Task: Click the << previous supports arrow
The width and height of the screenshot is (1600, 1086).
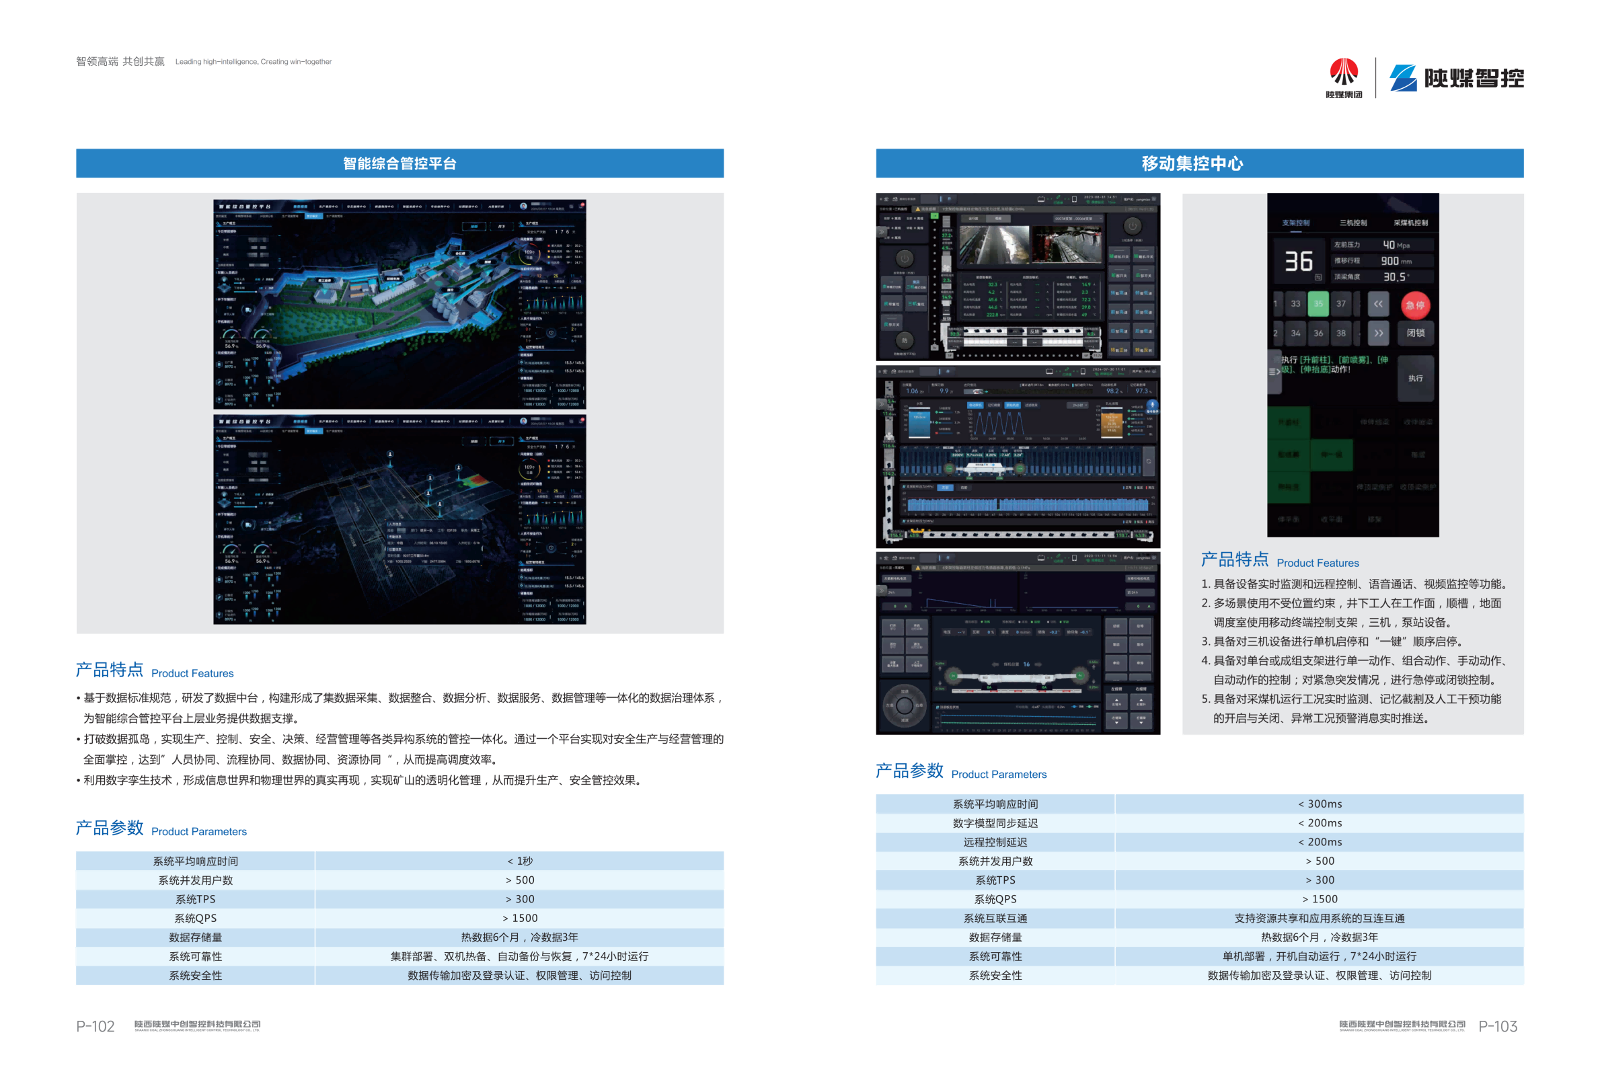Action: click(1377, 303)
